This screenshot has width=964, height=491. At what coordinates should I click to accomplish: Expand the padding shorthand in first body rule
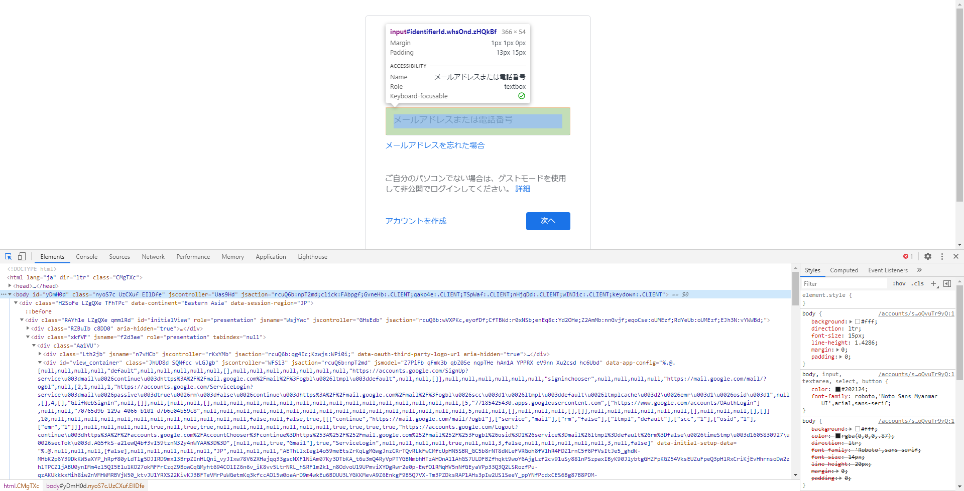coord(841,357)
